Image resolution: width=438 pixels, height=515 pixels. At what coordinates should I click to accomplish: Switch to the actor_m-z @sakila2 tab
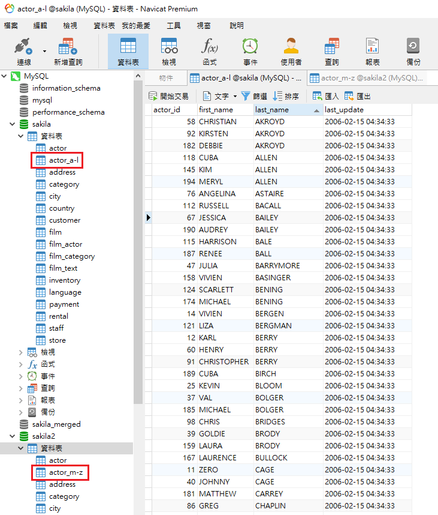click(367, 78)
